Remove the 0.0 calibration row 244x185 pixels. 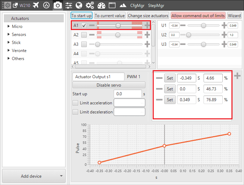(x=159, y=89)
